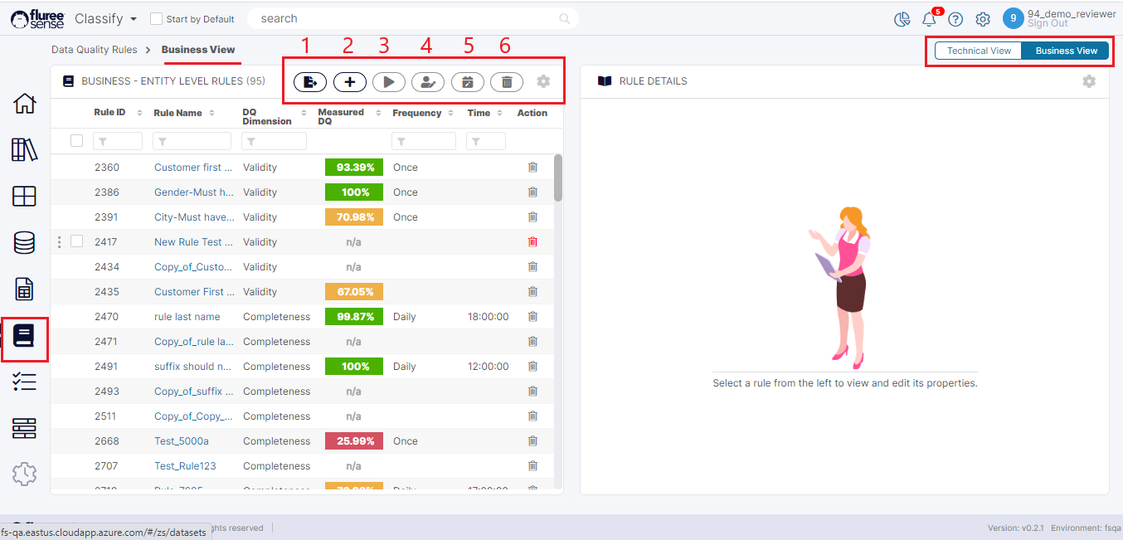Open the three-dot menu on row 2417
Image resolution: width=1123 pixels, height=540 pixels.
tap(59, 242)
